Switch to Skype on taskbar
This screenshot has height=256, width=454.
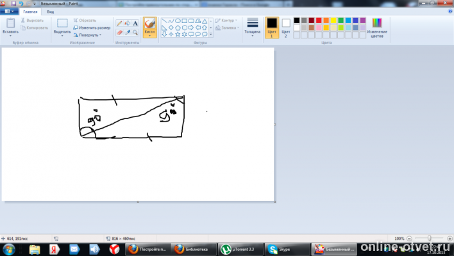287,249
